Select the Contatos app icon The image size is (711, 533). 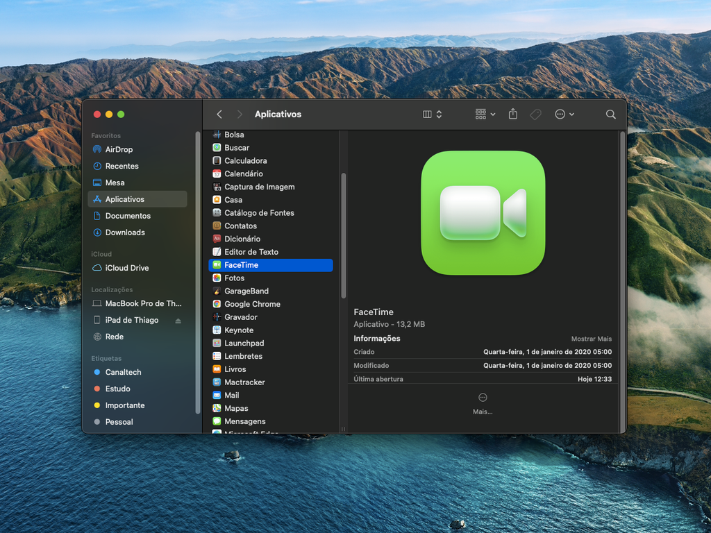(x=217, y=226)
